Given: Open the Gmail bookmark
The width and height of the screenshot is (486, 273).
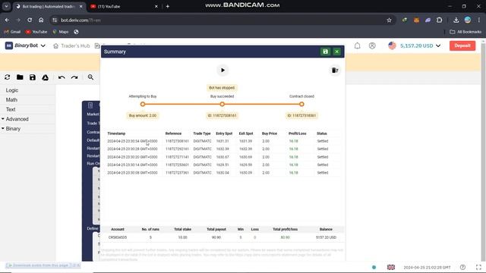Looking at the screenshot, I should [12, 32].
